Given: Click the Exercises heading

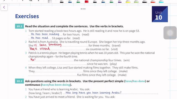Looking at the screenshot, I should click(27, 16).
